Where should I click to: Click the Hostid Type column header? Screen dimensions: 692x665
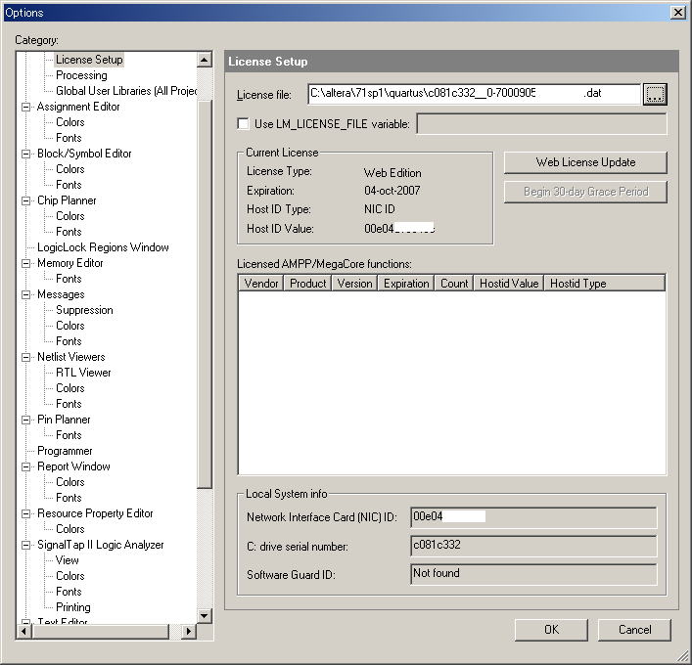coord(577,284)
